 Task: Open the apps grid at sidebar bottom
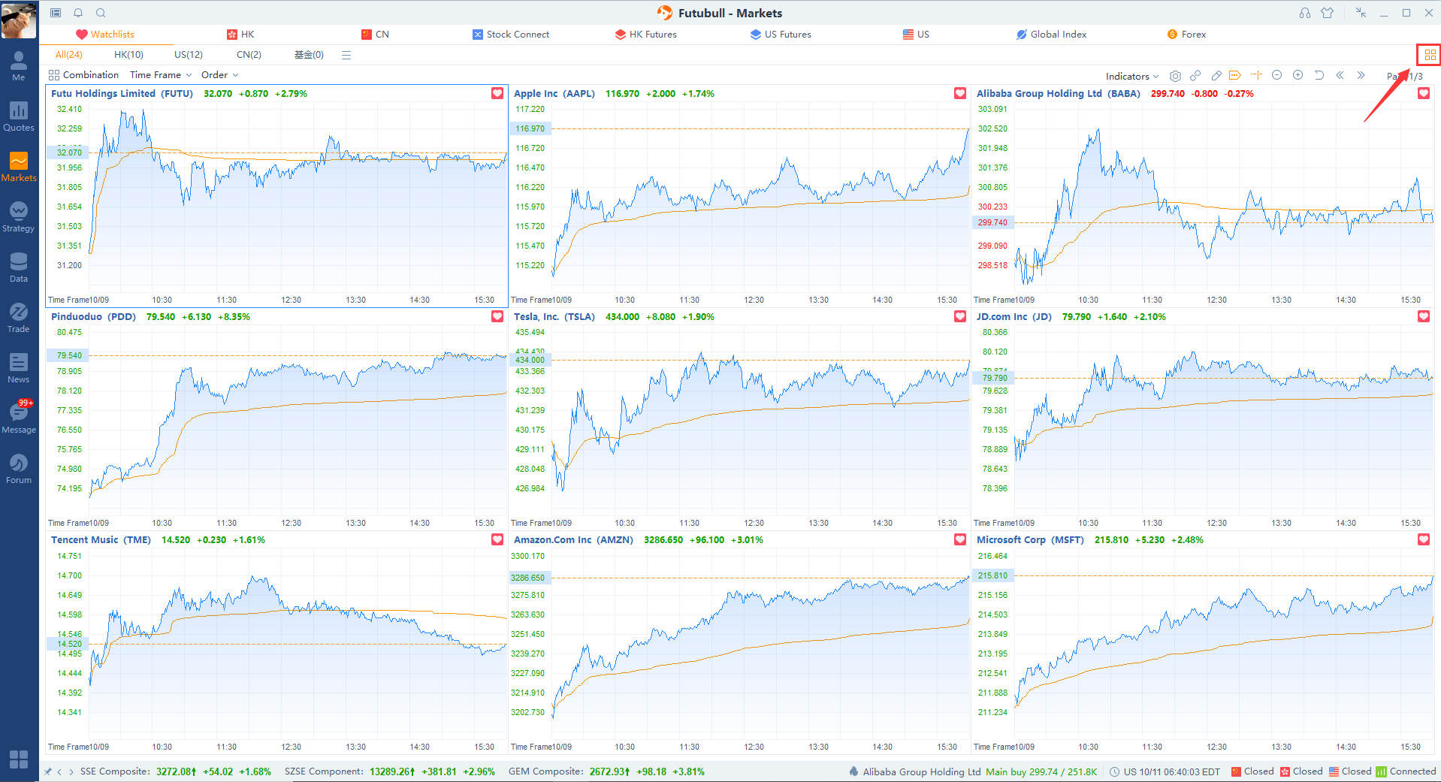pyautogui.click(x=19, y=759)
